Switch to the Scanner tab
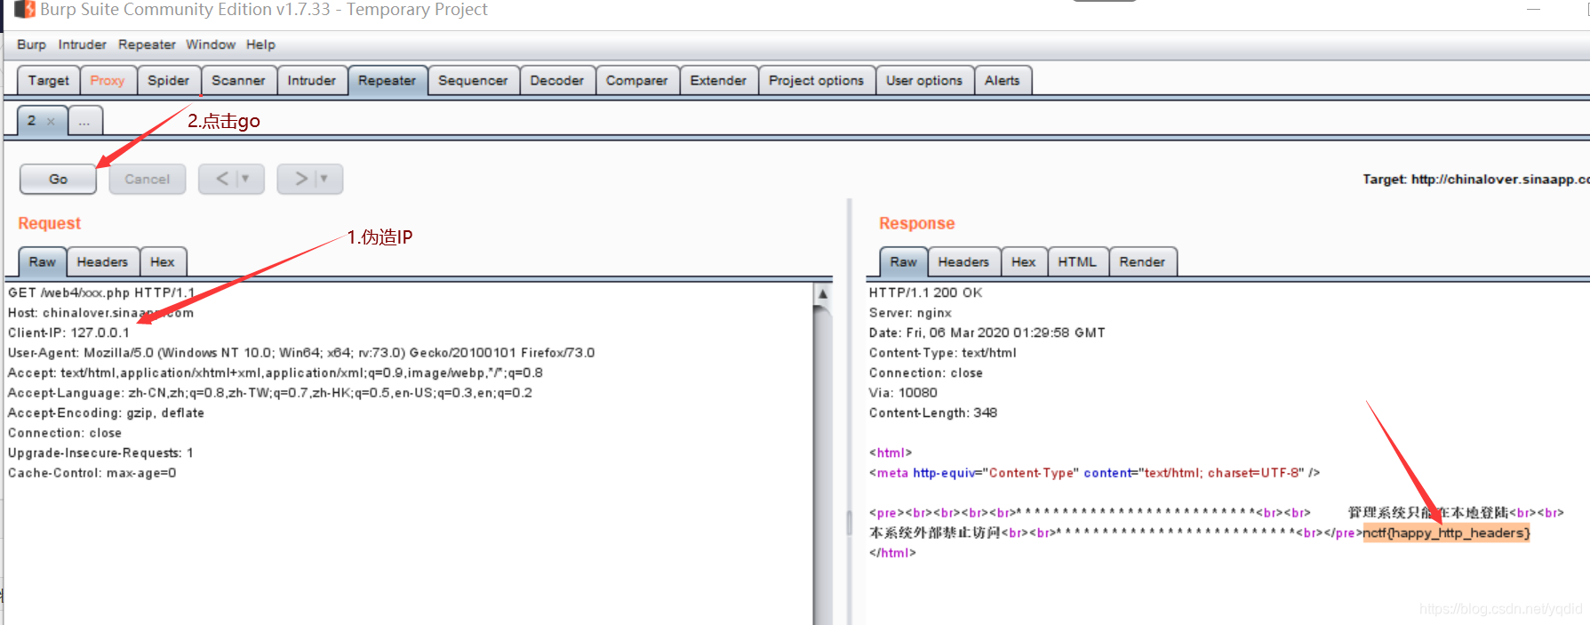Image resolution: width=1590 pixels, height=625 pixels. click(x=238, y=80)
